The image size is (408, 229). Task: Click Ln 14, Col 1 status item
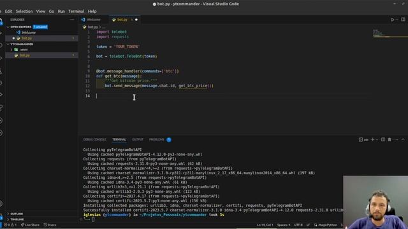(x=265, y=225)
